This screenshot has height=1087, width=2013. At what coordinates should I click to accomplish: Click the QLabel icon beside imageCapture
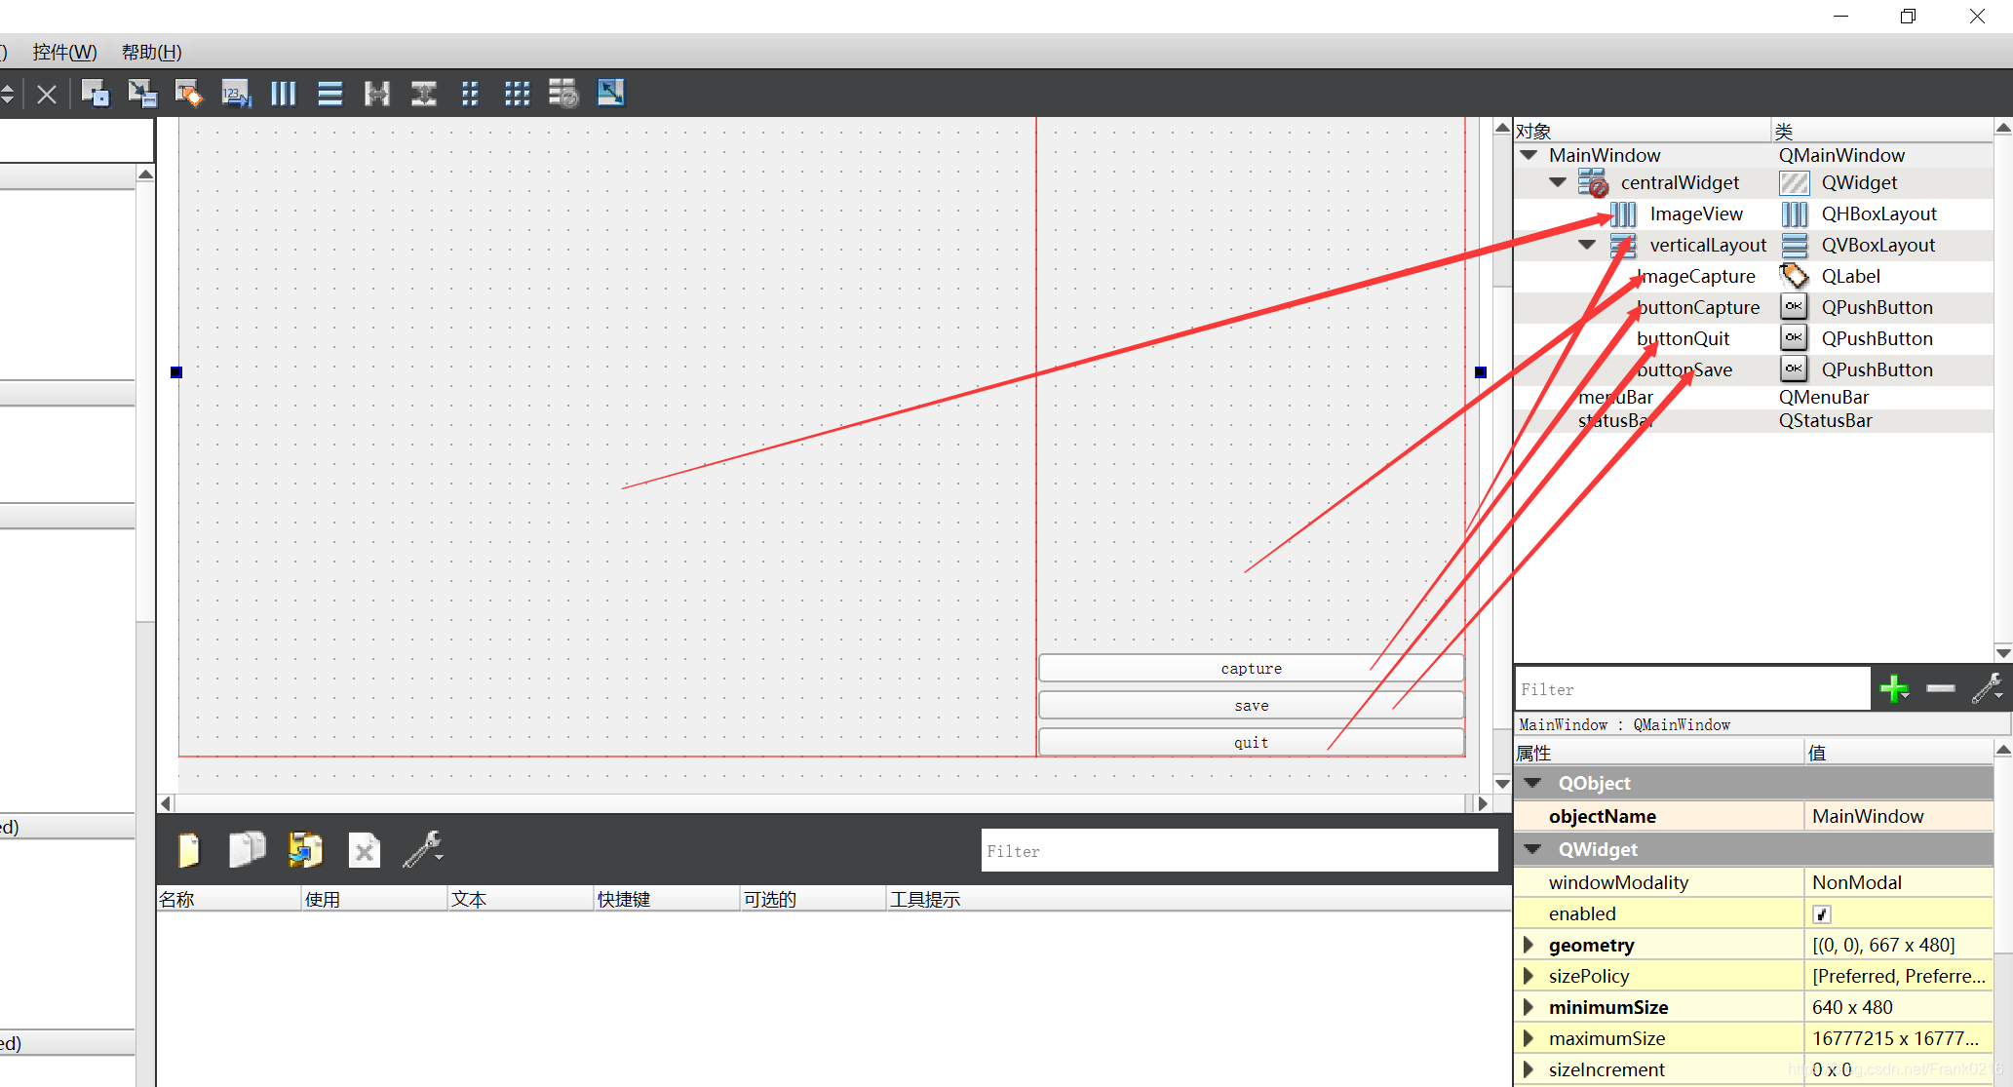(1794, 276)
